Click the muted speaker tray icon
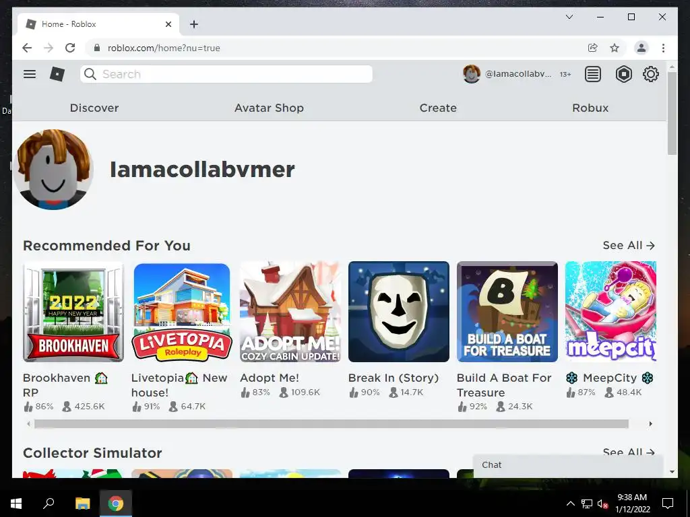The image size is (690, 517). pyautogui.click(x=602, y=504)
